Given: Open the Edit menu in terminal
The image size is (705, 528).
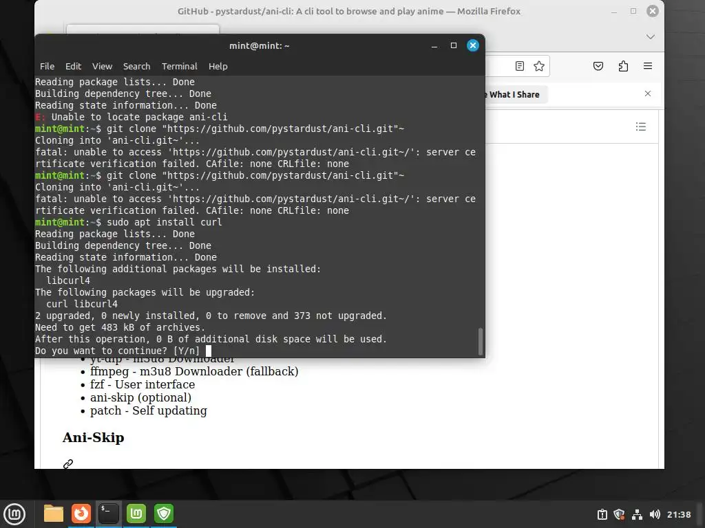Looking at the screenshot, I should coord(73,67).
